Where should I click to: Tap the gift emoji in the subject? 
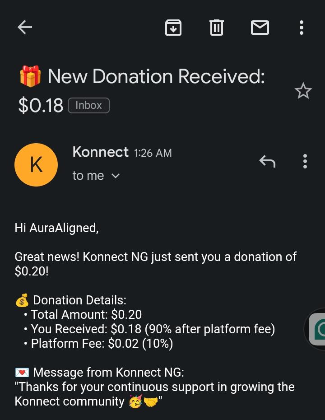click(30, 76)
